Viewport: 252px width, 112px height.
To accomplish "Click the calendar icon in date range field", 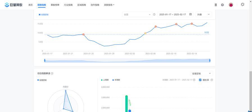I will pyautogui.click(x=190, y=14).
